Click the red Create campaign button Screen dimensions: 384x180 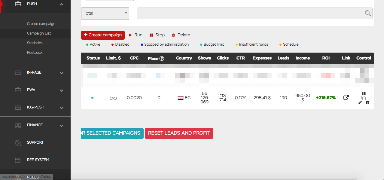point(103,35)
